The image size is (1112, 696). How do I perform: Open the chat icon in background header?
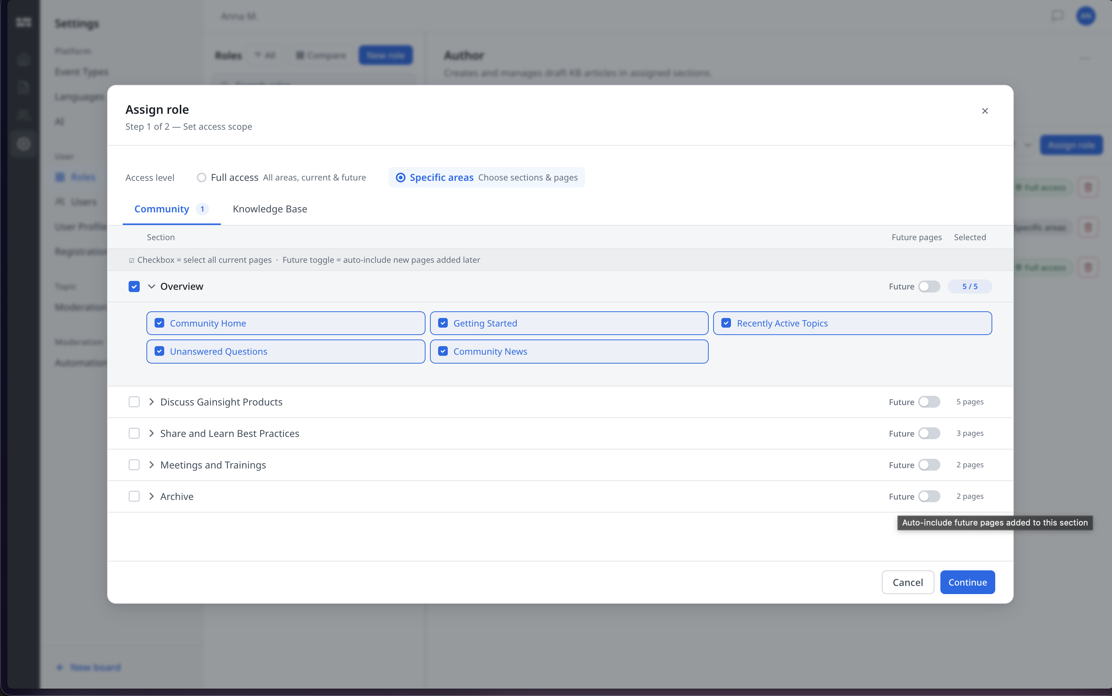[x=1057, y=16]
